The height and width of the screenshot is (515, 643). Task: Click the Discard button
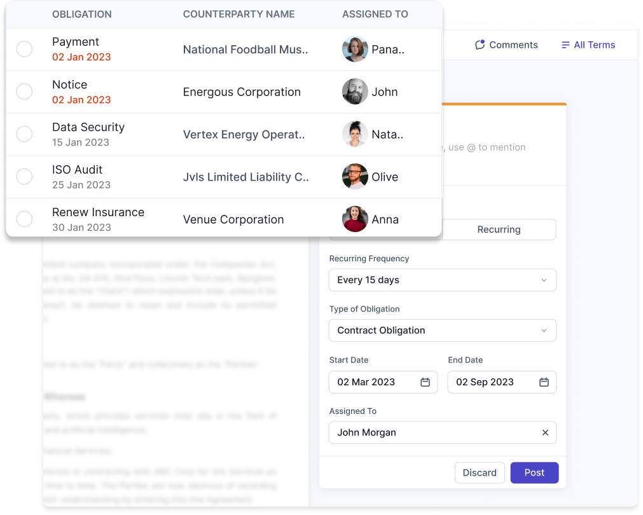pos(480,473)
